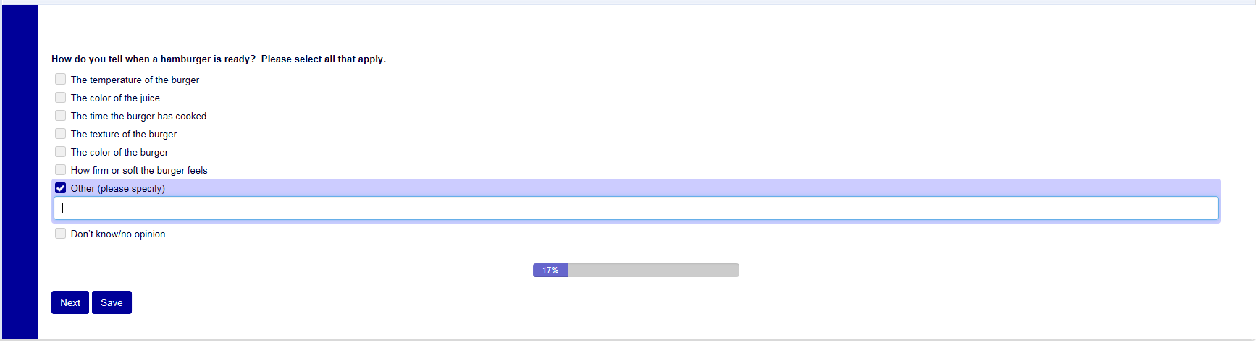Click the "The texture of the burger" label text
This screenshot has height=343, width=1260.
pos(124,135)
